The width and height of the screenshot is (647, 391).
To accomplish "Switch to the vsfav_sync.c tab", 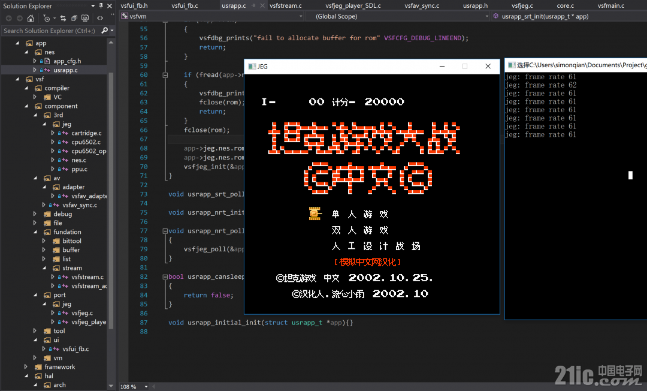I will pyautogui.click(x=422, y=5).
